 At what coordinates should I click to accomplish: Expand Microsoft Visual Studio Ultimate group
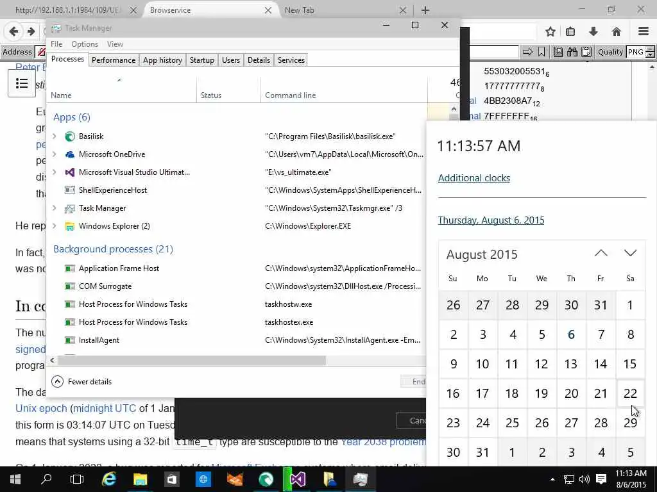coord(54,172)
